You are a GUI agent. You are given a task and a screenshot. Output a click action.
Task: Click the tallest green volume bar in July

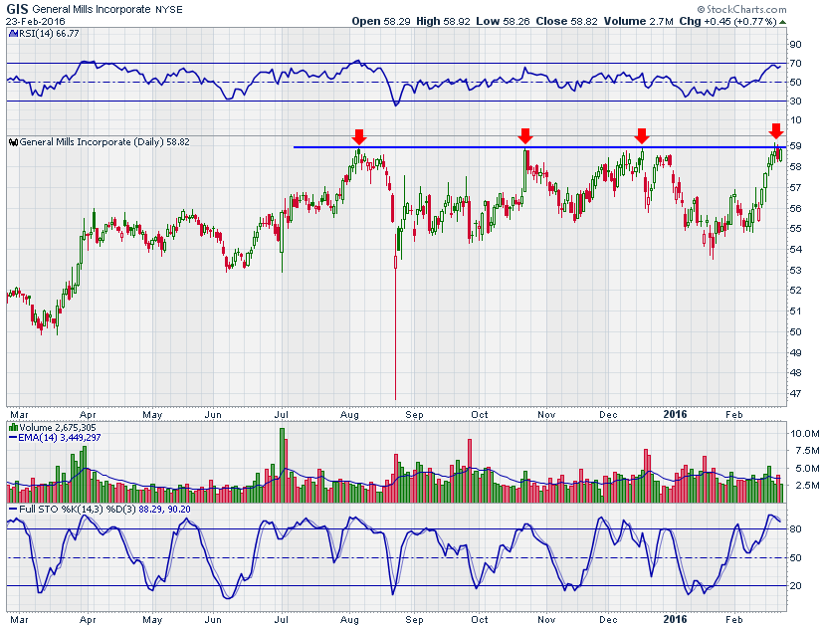[282, 466]
